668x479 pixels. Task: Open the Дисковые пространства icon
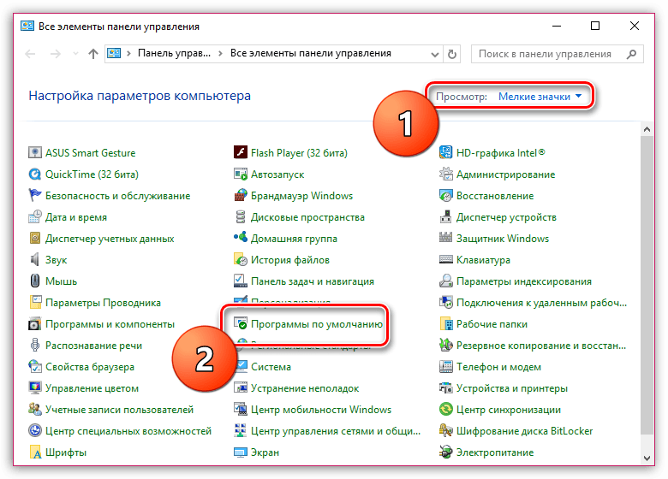241,216
